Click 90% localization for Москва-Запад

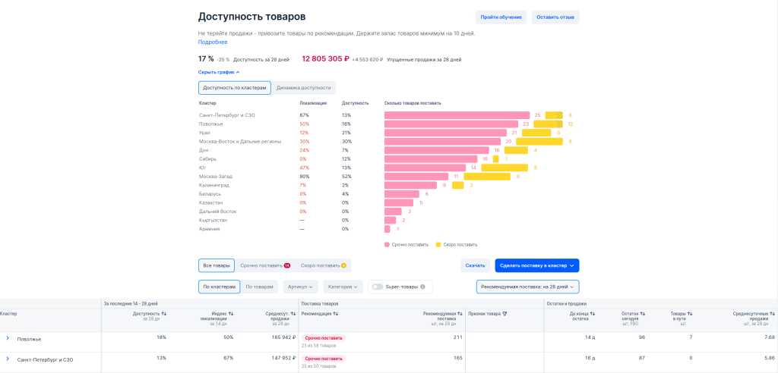(304, 177)
